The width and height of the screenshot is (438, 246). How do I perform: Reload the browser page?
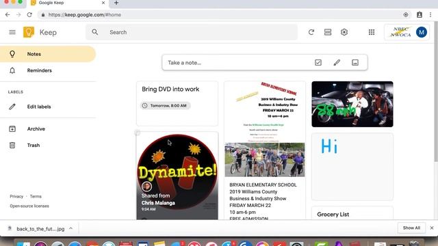(29, 14)
